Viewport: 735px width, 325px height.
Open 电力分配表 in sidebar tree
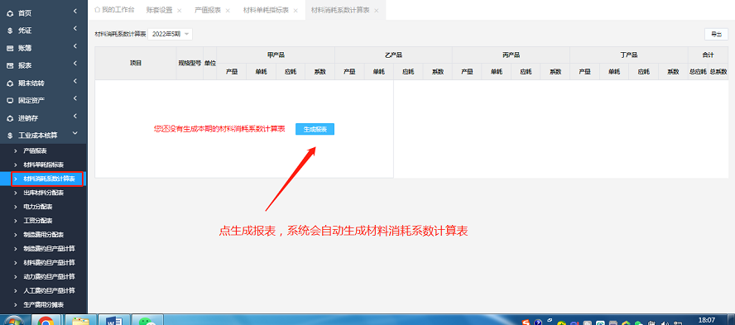(38, 207)
